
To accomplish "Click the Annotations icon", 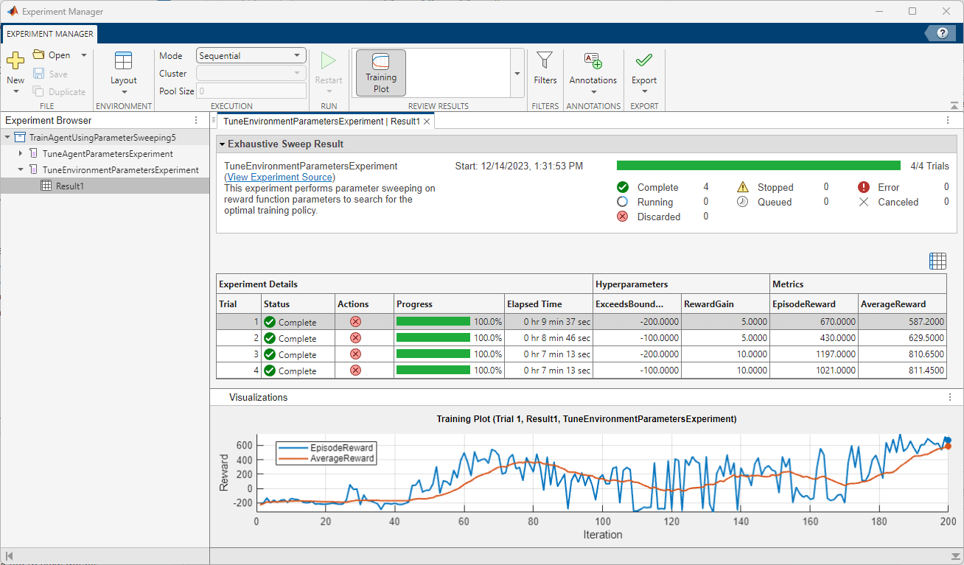I will pyautogui.click(x=593, y=62).
